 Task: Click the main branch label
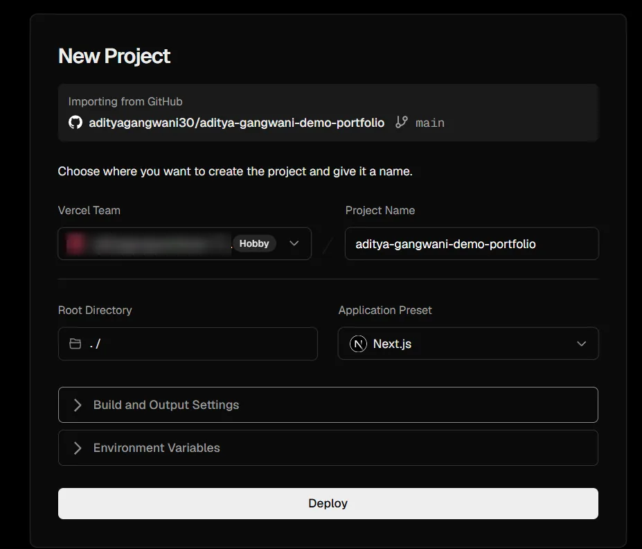pos(430,123)
